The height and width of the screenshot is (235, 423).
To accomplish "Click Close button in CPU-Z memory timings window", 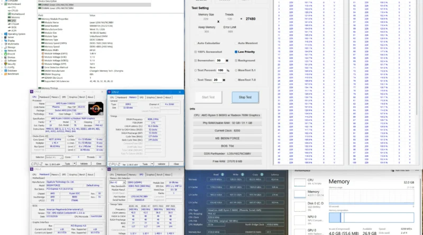I will (x=176, y=164).
